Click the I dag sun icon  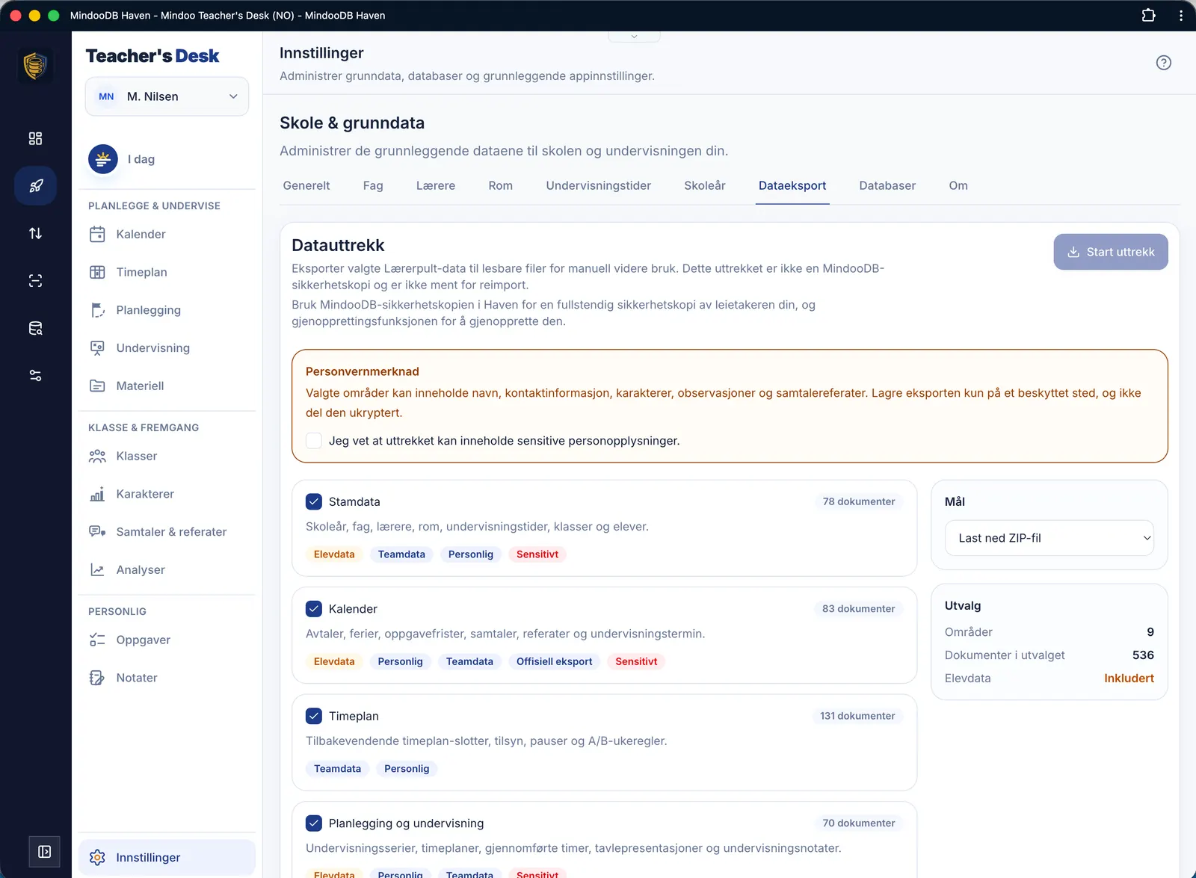[103, 159]
